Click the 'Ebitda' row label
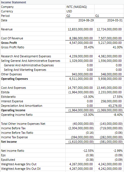124x172 pixels. (5, 92)
